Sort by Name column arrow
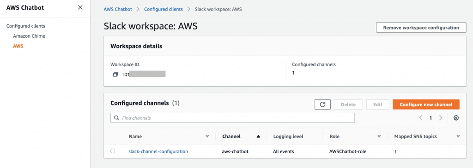Viewport: 473px width, 168px height. (x=207, y=136)
